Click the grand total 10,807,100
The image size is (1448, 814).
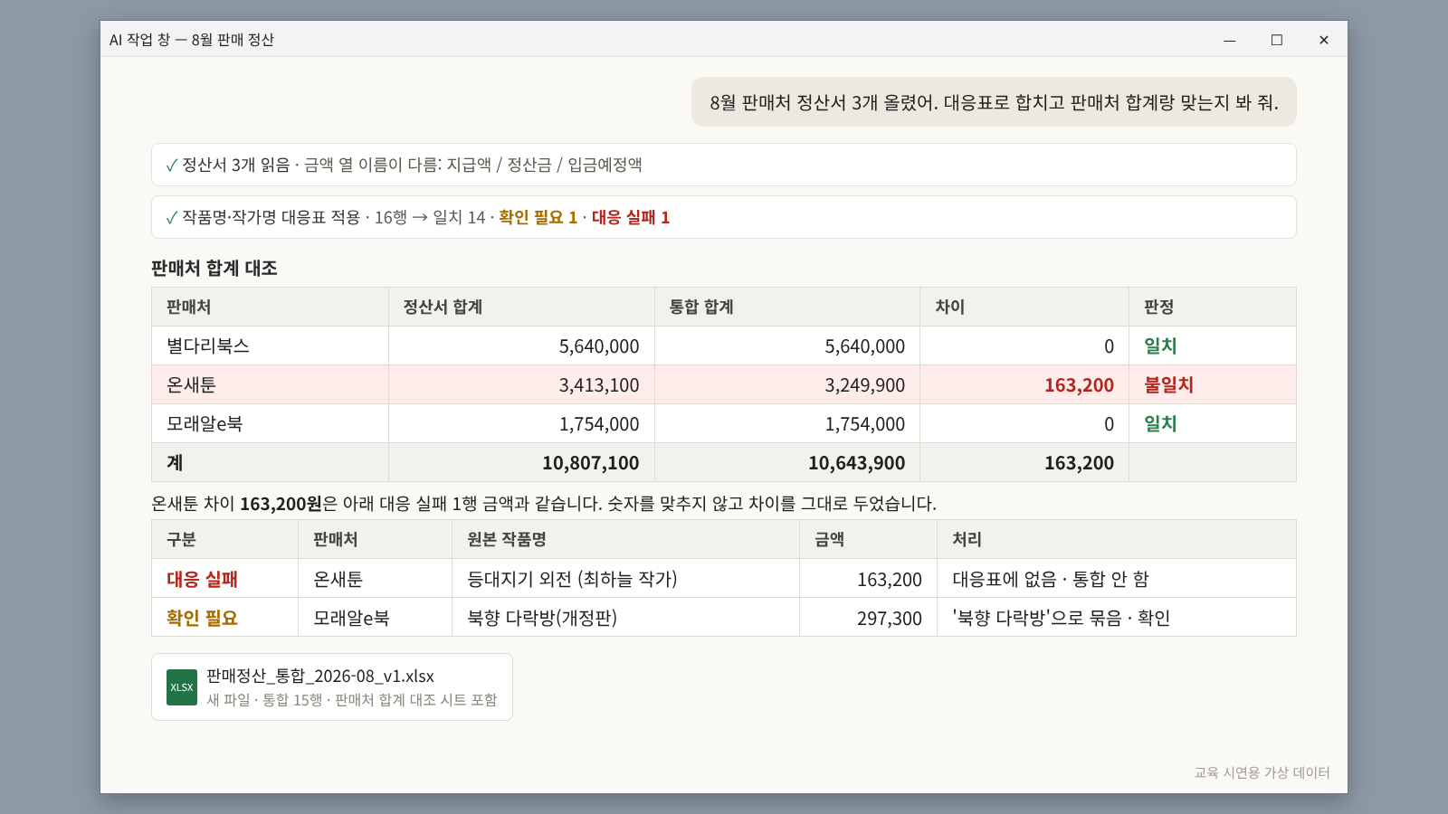coord(591,463)
